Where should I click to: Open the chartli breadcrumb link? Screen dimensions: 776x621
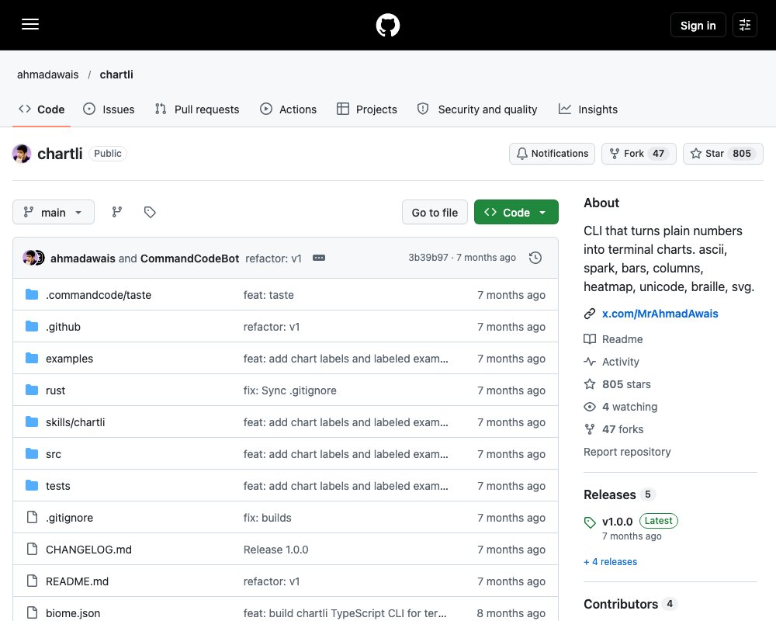click(x=116, y=75)
